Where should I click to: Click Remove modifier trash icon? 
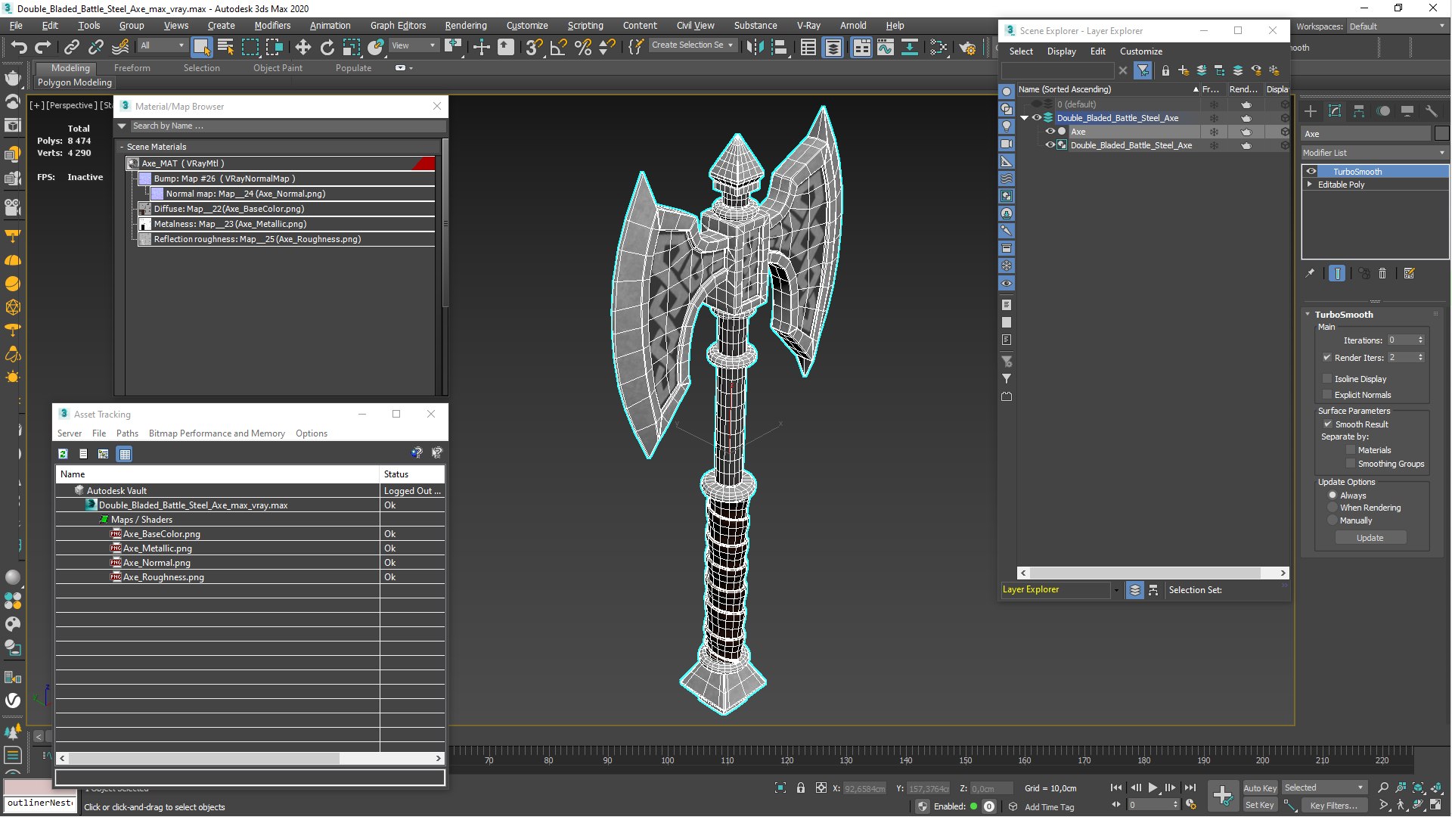(x=1382, y=274)
